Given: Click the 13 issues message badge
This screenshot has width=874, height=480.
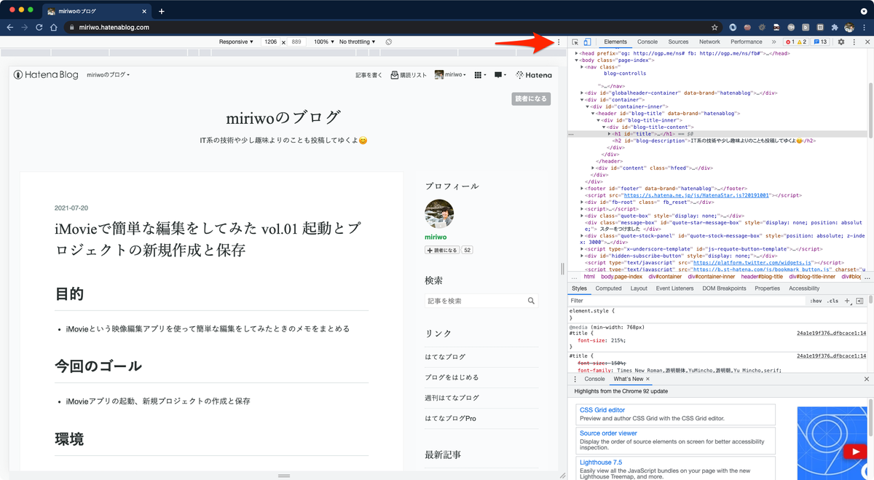Looking at the screenshot, I should [x=820, y=42].
